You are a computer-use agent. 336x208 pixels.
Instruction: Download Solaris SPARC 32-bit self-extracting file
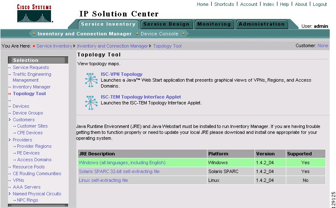[119, 171]
